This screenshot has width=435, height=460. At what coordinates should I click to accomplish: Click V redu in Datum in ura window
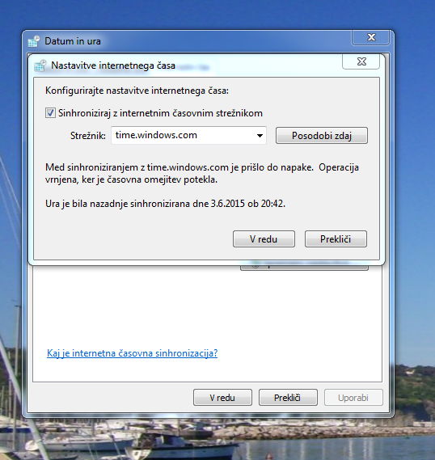[x=222, y=398]
